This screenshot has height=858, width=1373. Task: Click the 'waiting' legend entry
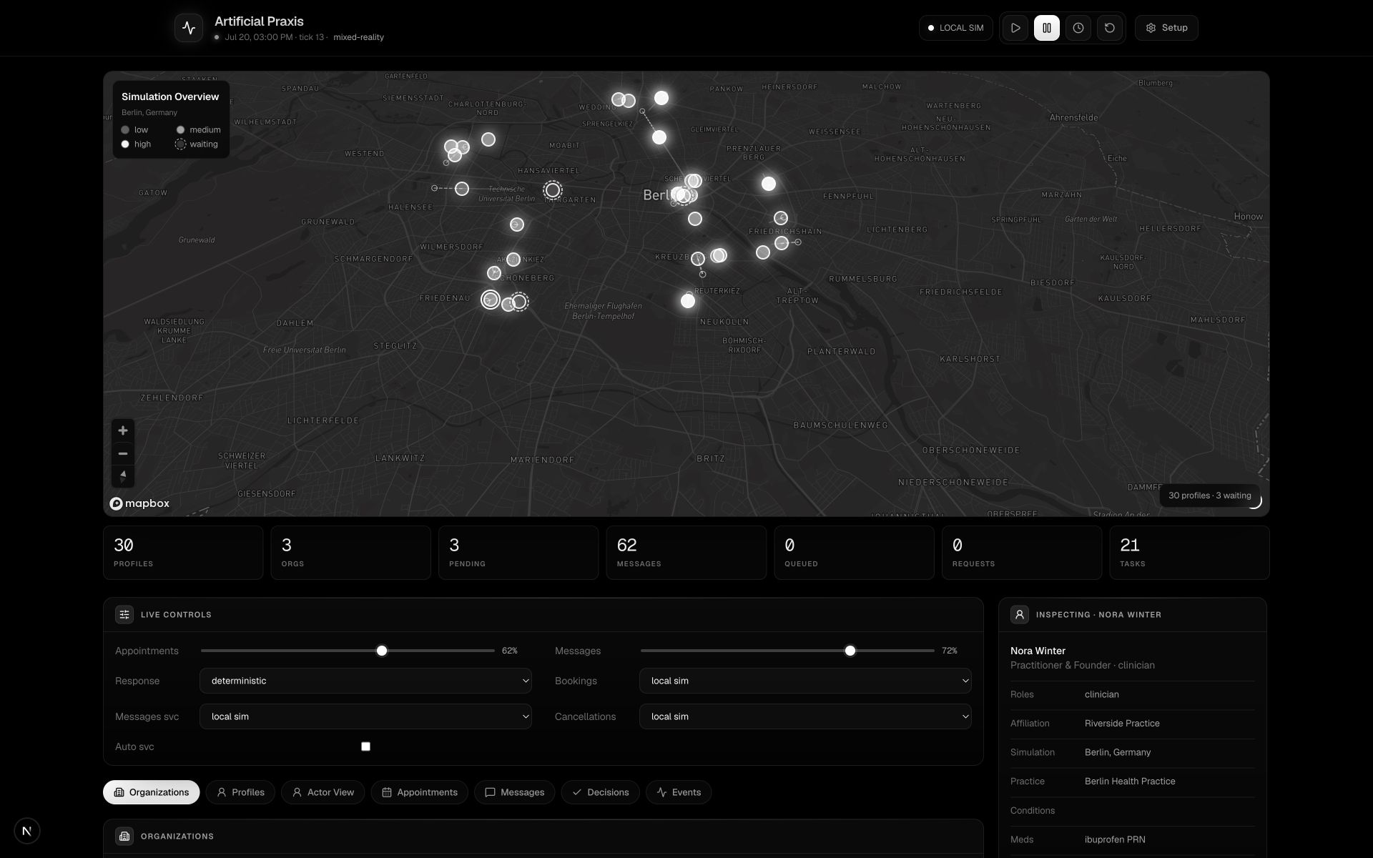[x=197, y=144]
